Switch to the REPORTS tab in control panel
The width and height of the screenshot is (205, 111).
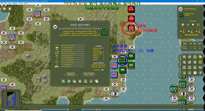[x=180, y=71]
